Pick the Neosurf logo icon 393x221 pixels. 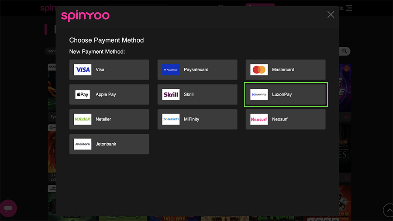259,119
